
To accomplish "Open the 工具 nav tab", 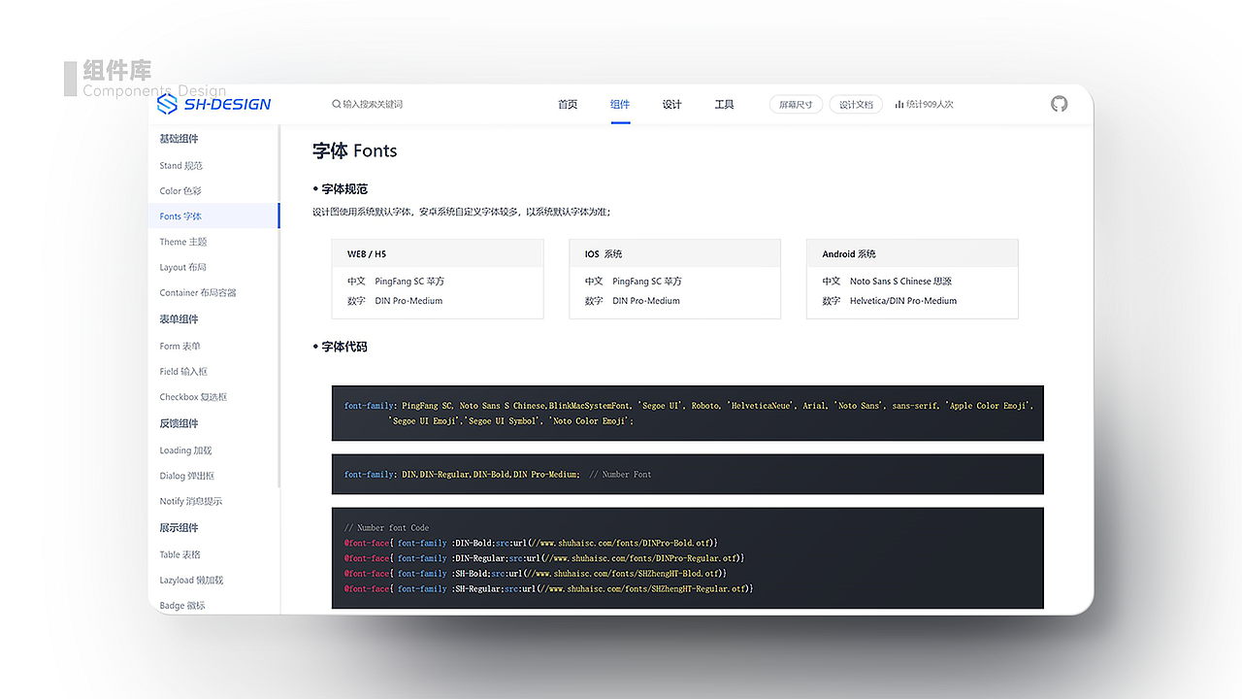I will [x=725, y=104].
